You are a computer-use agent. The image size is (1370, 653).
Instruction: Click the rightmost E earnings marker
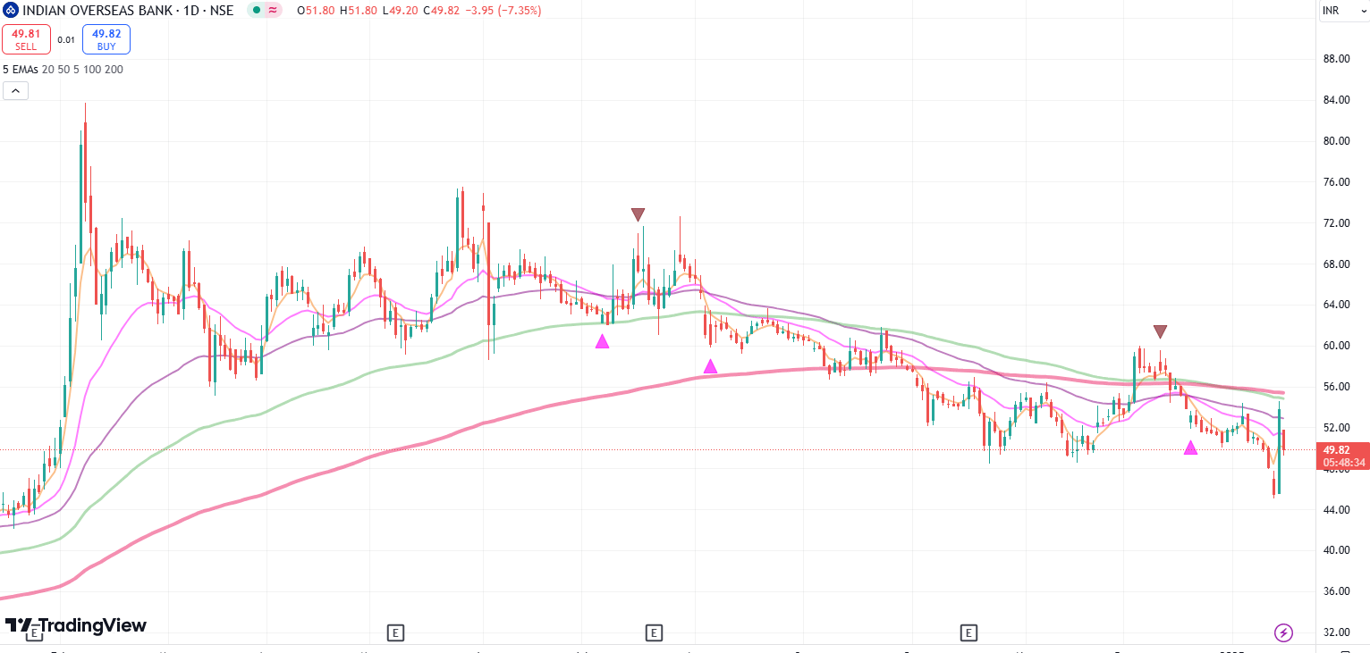968,633
